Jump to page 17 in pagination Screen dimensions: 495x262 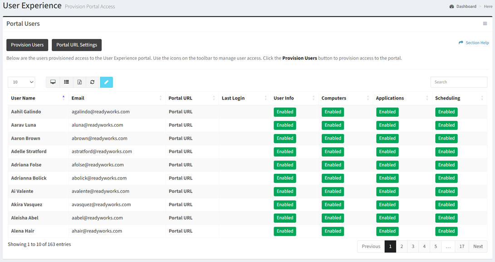click(461, 246)
